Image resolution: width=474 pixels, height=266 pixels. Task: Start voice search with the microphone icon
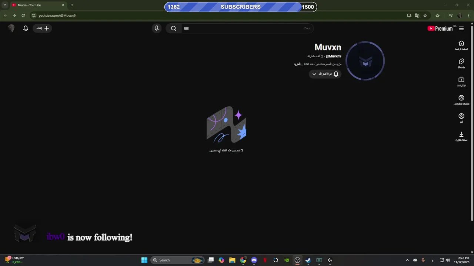tap(157, 28)
